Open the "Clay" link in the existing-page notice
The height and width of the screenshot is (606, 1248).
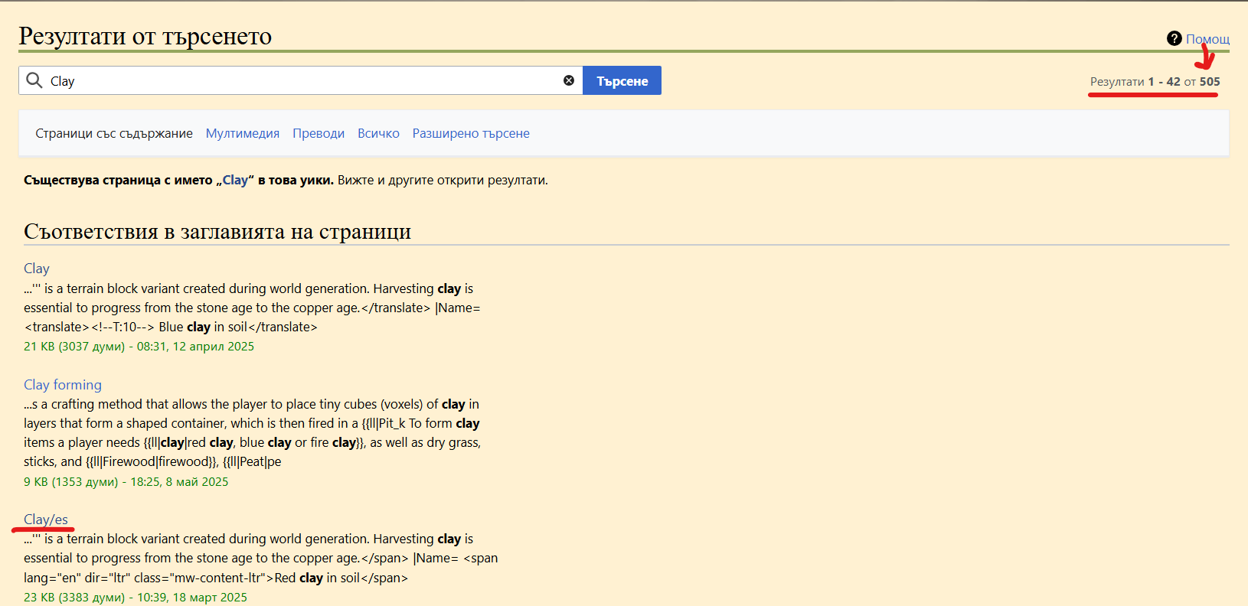235,180
